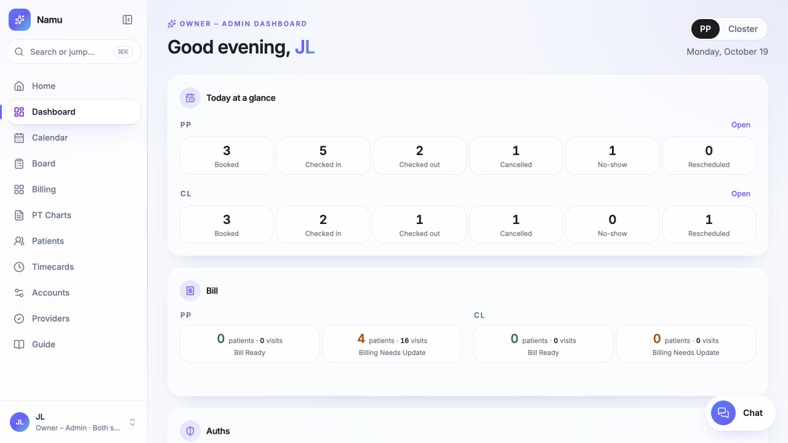Click the Calendar icon in sidebar
Viewport: 788px width, 443px height.
[x=19, y=138]
